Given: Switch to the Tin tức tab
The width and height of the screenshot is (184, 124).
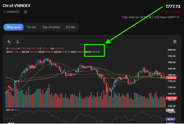Looking at the screenshot, I should click(31, 27).
